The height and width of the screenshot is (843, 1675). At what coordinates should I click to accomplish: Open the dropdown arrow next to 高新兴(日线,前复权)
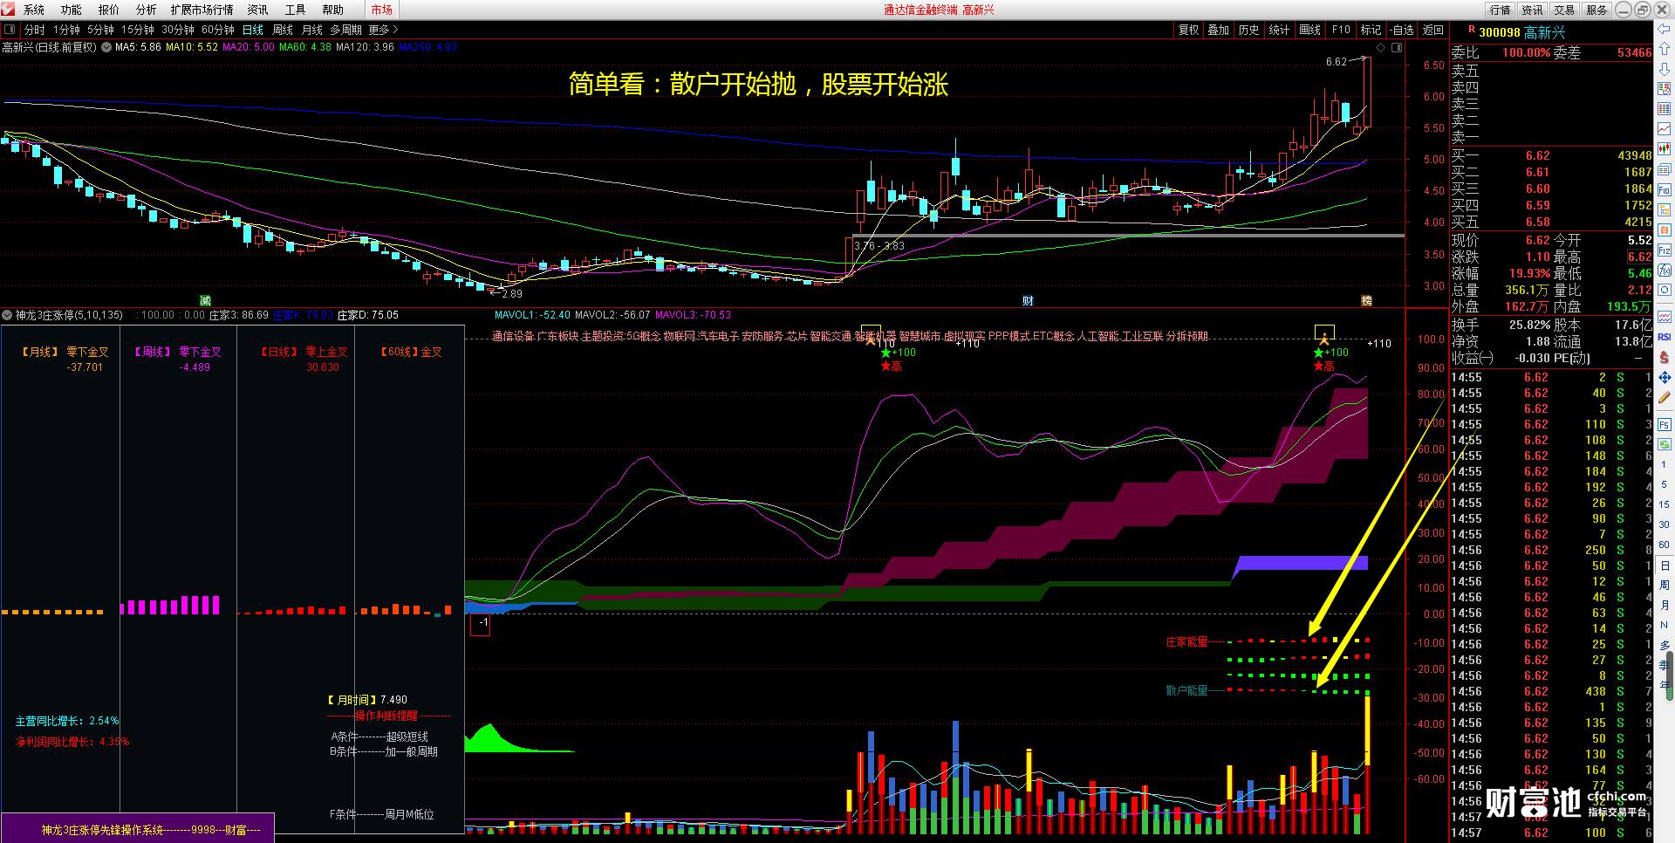click(106, 47)
